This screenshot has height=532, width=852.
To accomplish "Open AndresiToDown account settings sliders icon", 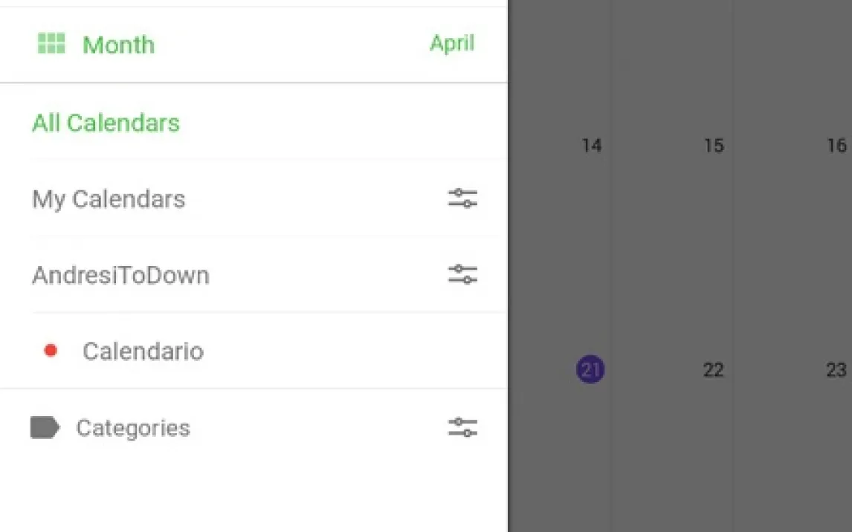I will click(462, 275).
